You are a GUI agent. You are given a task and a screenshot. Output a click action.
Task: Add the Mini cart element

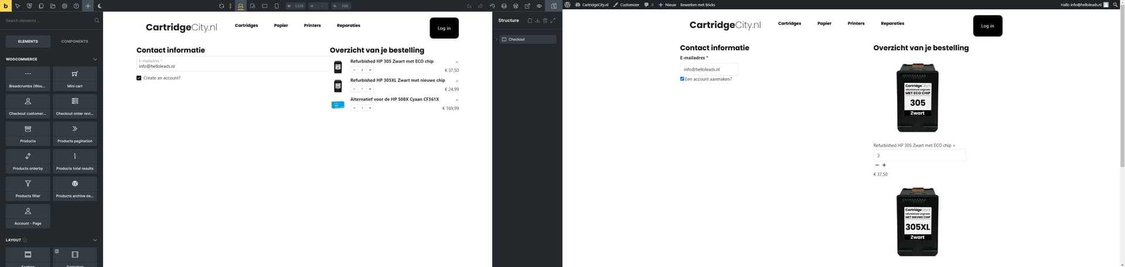tap(75, 78)
